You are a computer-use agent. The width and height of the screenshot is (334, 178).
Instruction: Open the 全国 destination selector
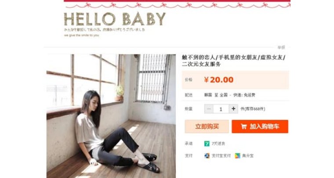click(224, 95)
